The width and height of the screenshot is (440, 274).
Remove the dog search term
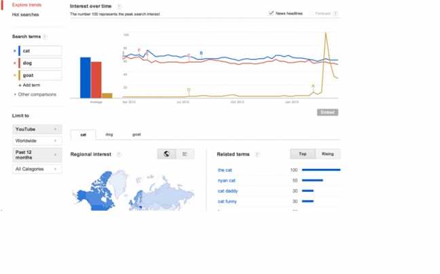pos(14,63)
